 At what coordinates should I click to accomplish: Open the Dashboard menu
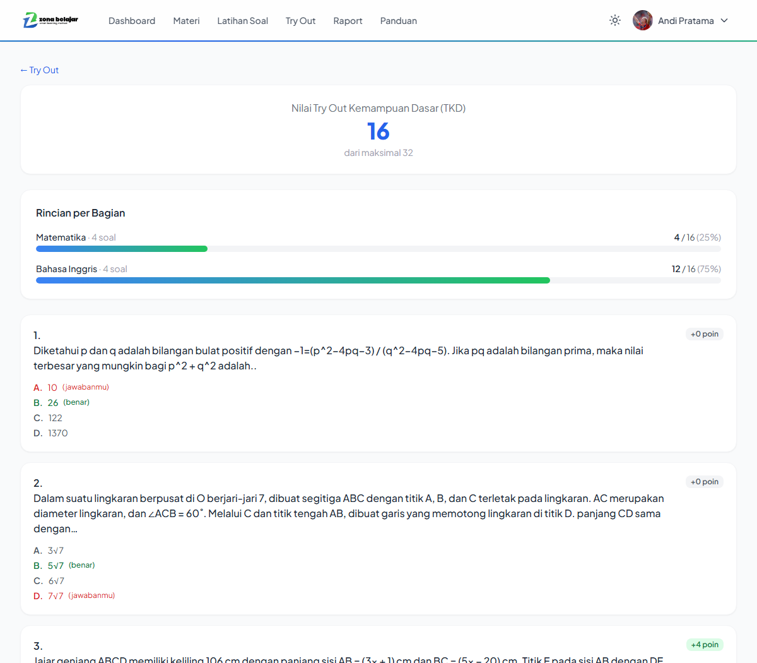[132, 21]
